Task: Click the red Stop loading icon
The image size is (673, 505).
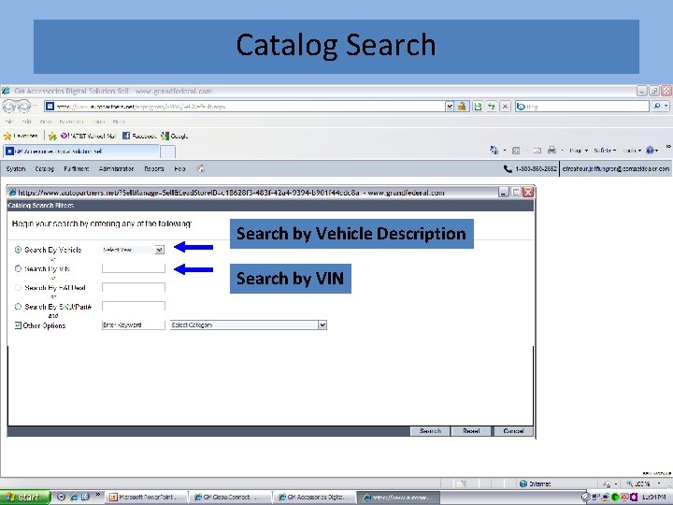Action: coord(505,106)
